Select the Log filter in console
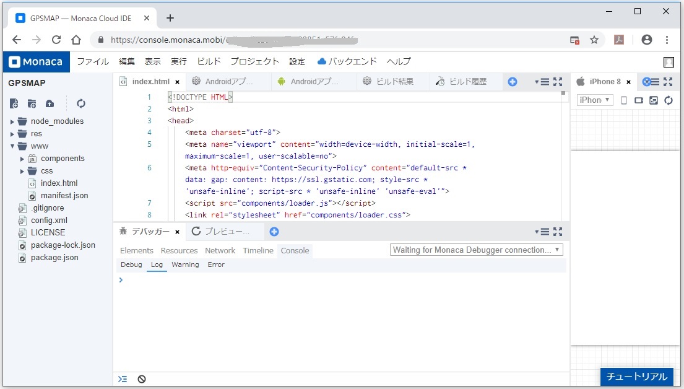 tap(157, 264)
